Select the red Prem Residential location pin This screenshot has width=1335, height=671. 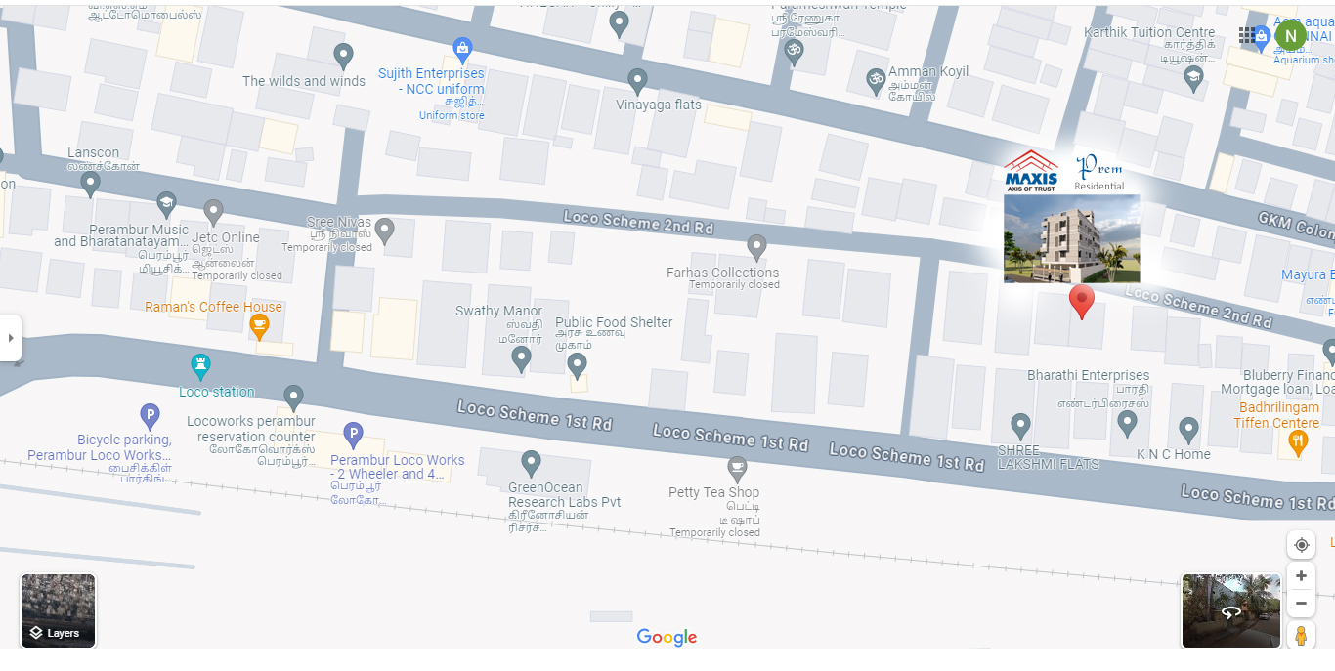(1081, 302)
